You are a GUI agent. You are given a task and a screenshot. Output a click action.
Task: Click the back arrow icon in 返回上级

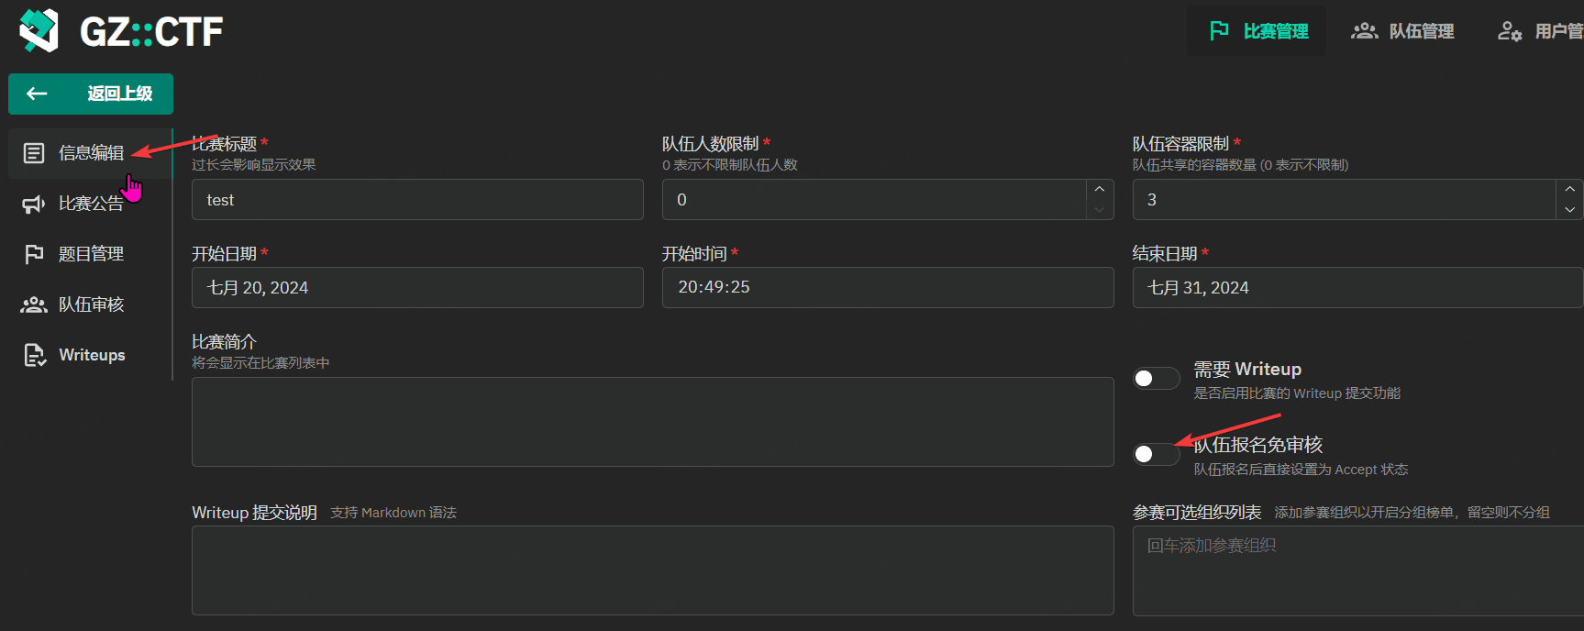pos(37,94)
